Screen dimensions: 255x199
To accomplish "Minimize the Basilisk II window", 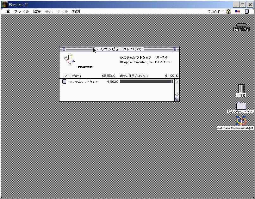I will [x=236, y=4].
